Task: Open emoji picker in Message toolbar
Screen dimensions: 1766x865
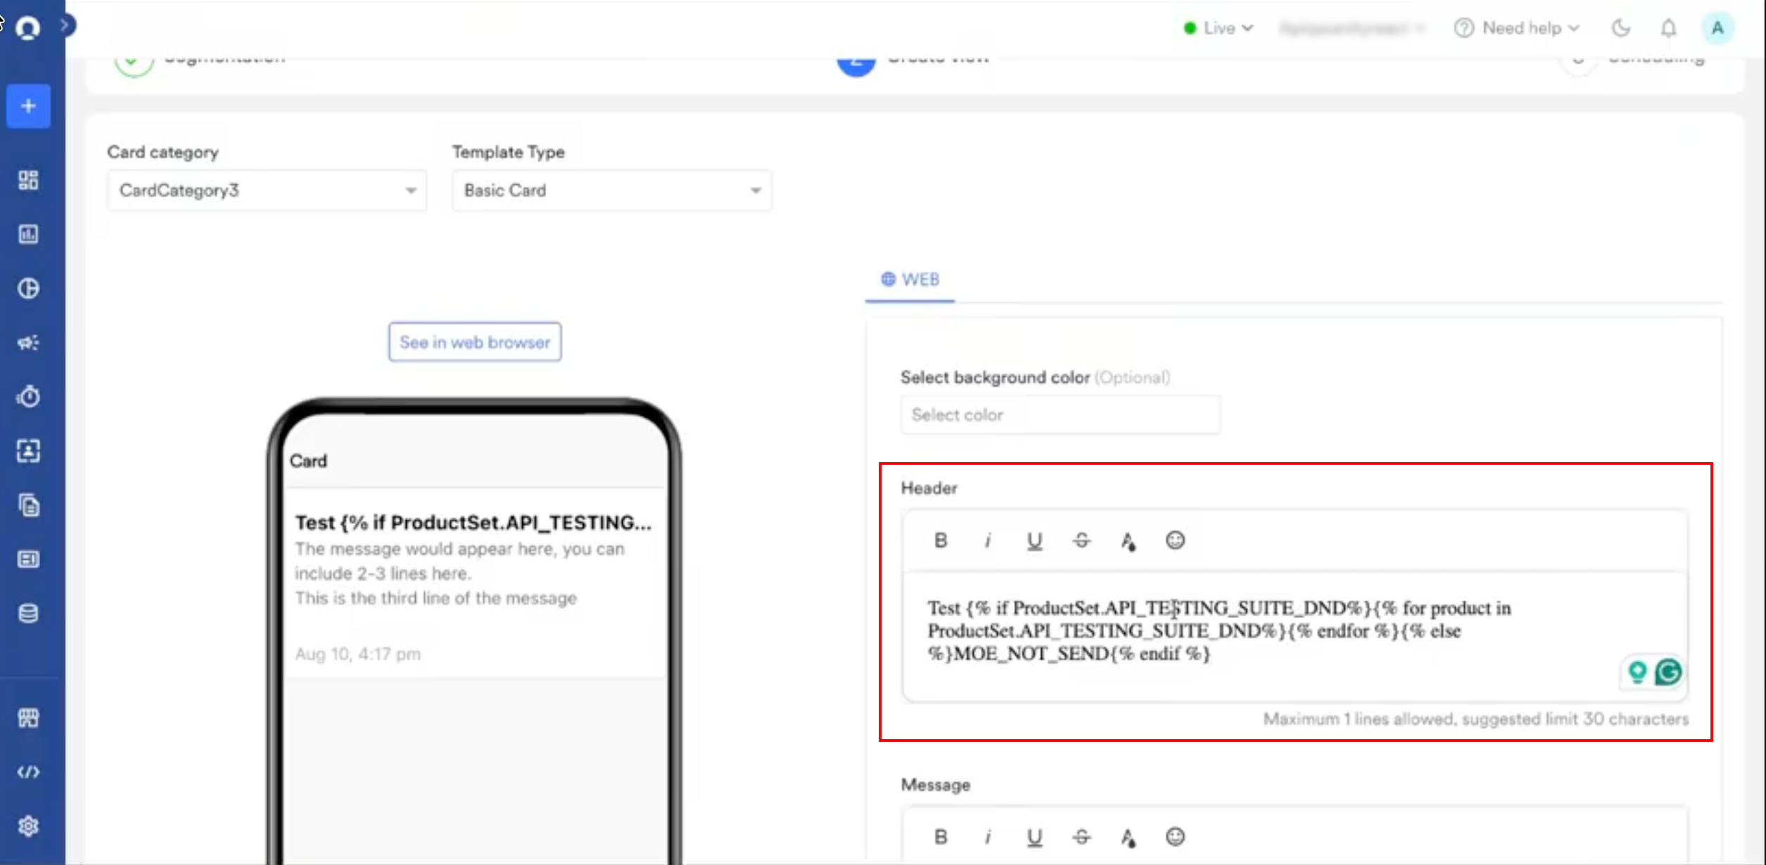Action: point(1175,837)
